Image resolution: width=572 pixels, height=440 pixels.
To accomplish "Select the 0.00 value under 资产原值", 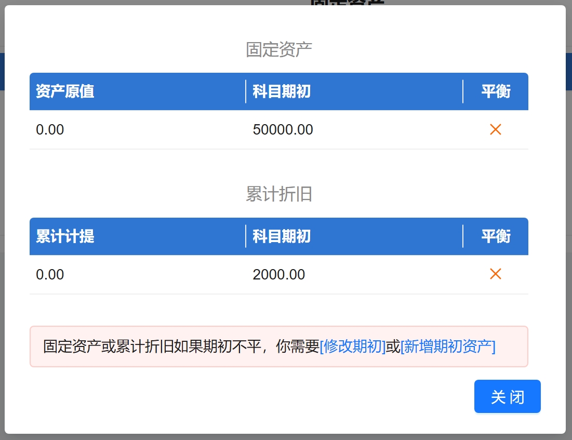I will [x=50, y=129].
